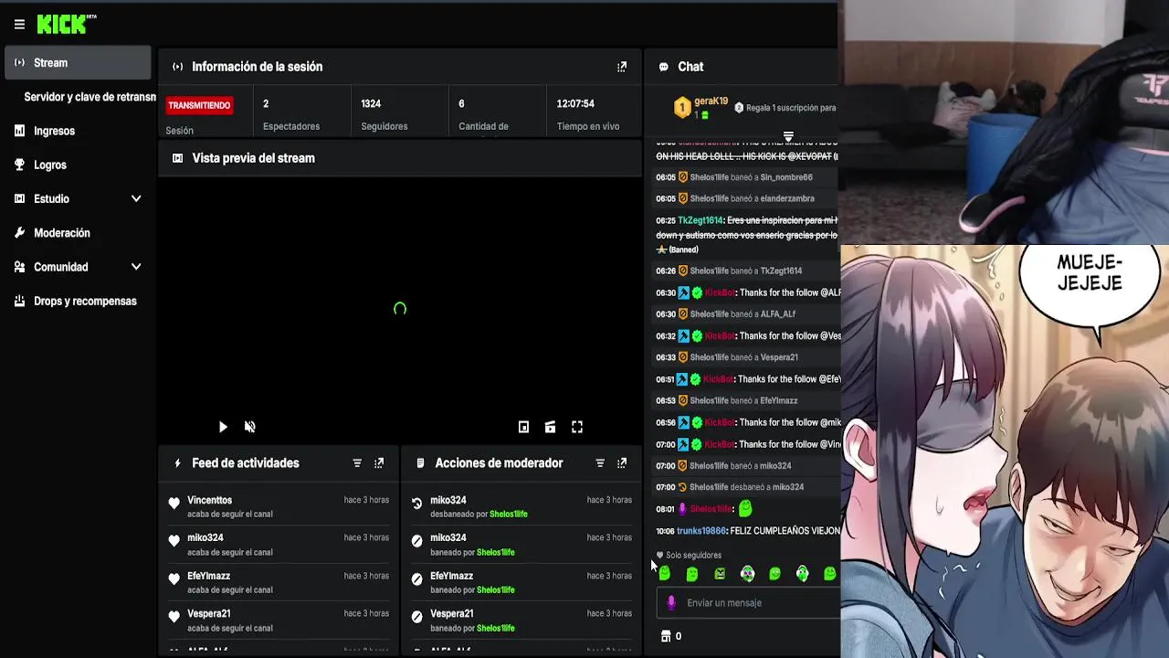This screenshot has width=1169, height=658.
Task: Insert the headphones emote with purple eyes
Action: (747, 574)
